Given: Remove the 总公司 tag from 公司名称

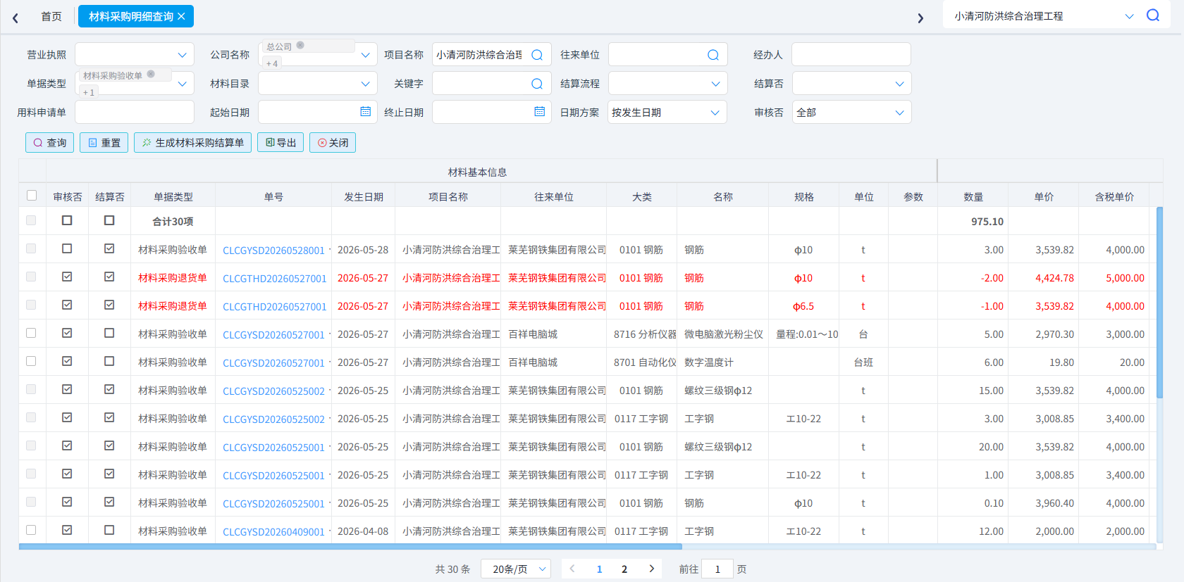Looking at the screenshot, I should [300, 45].
